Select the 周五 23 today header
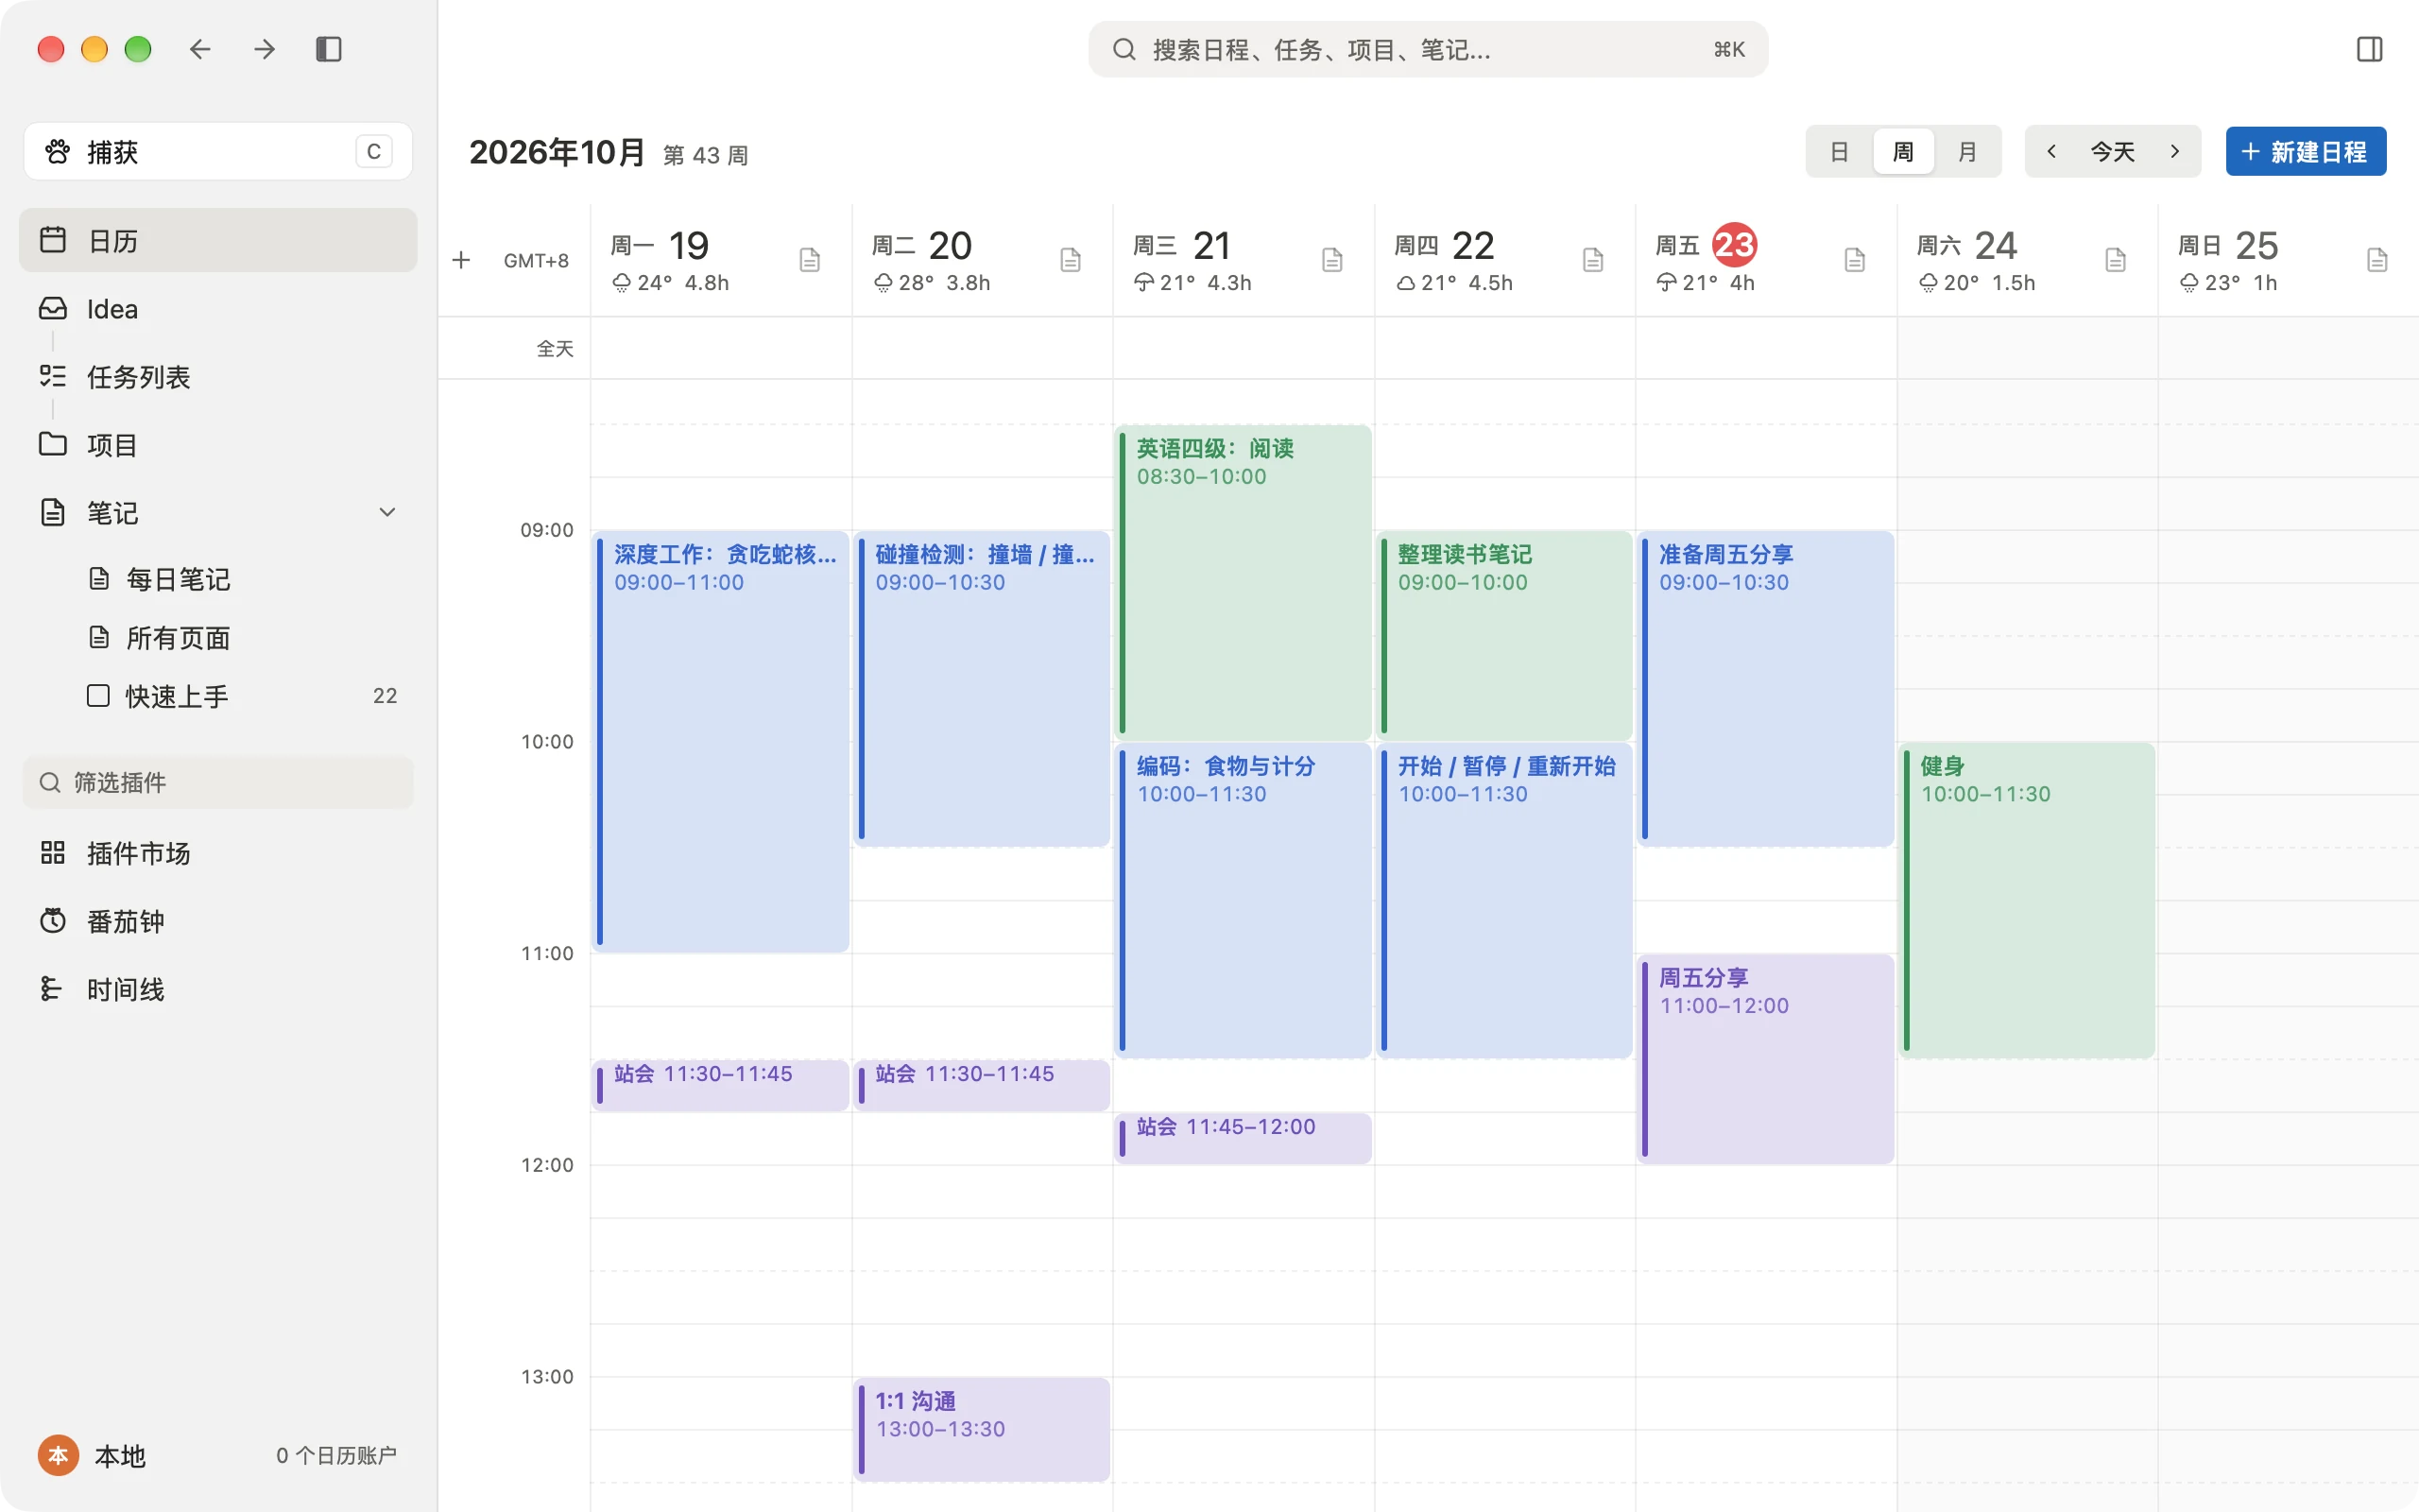The image size is (2419, 1512). (x=1707, y=245)
